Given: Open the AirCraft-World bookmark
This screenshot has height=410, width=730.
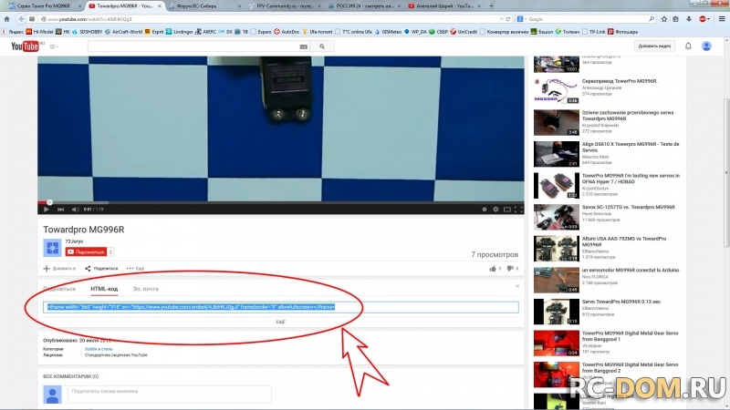Looking at the screenshot, I should [x=123, y=32].
